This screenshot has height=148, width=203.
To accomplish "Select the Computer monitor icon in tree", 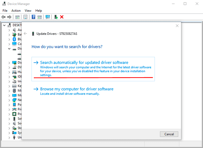I will coord(14,44).
